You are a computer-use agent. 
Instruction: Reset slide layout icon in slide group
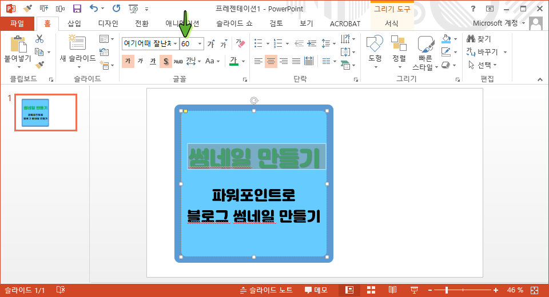tap(104, 52)
